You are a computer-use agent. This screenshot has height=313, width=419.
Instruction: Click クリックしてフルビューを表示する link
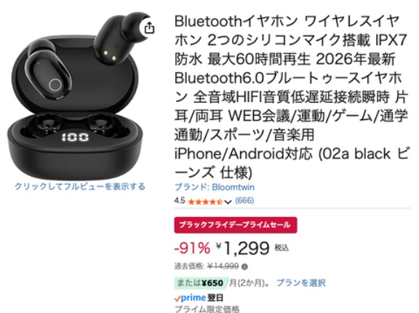[80, 186]
